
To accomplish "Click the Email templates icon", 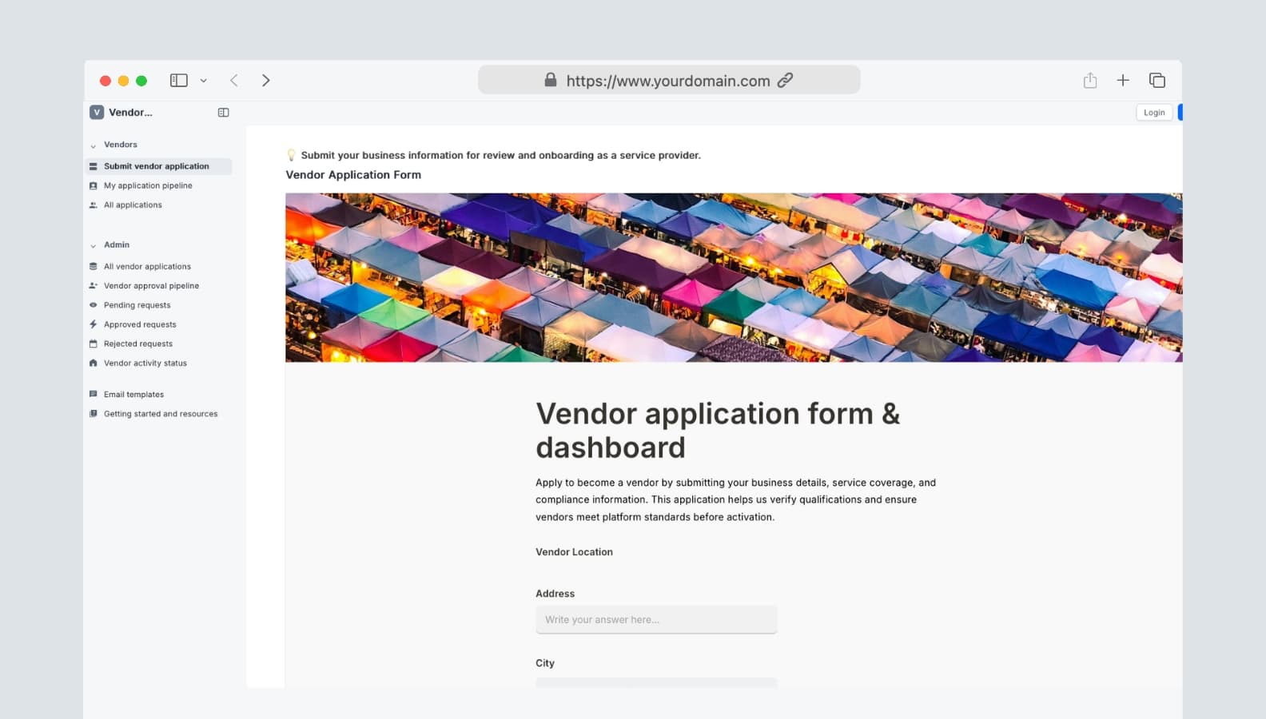I will click(x=94, y=394).
